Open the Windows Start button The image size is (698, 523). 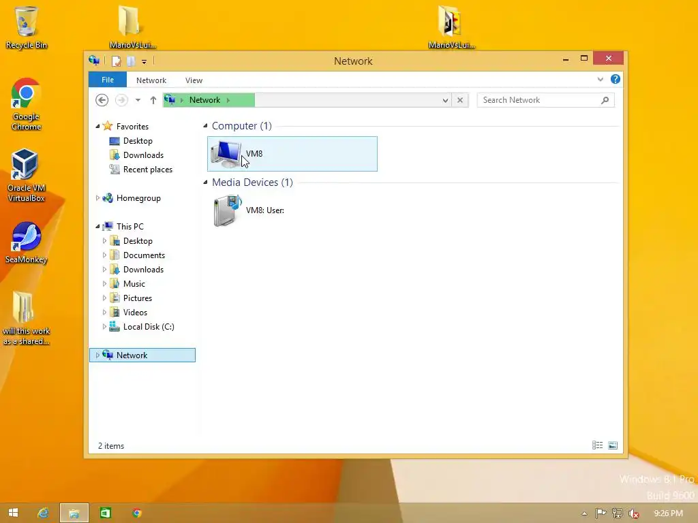click(14, 513)
